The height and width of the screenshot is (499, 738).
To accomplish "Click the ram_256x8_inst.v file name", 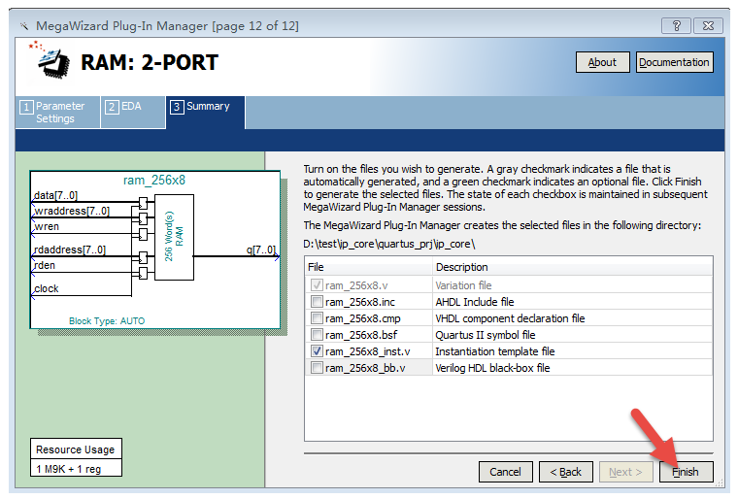I will pyautogui.click(x=368, y=351).
